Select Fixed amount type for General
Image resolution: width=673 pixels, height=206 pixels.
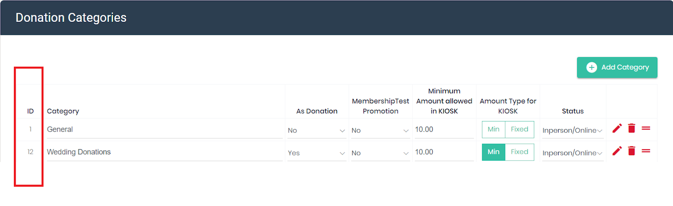(519, 129)
